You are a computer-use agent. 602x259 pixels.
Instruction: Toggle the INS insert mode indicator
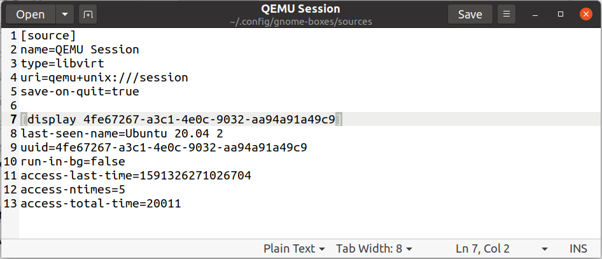(x=578, y=248)
